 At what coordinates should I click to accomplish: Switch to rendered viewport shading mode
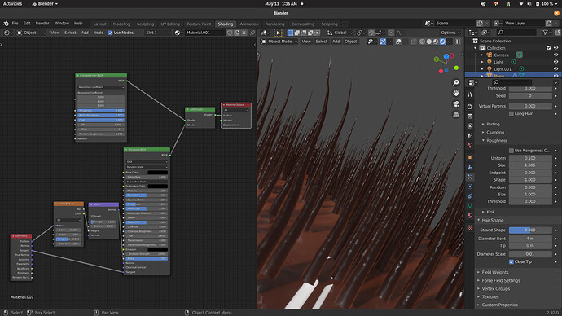442,42
